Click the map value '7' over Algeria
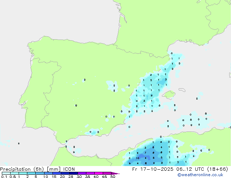Viewport: 231px width, 178px height. (145, 153)
